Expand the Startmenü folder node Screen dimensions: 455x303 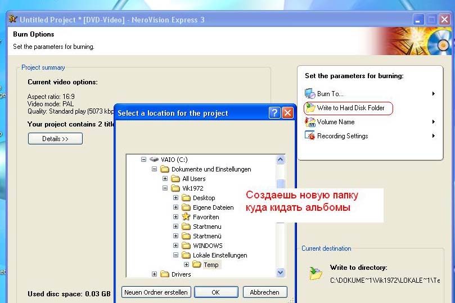[175, 236]
